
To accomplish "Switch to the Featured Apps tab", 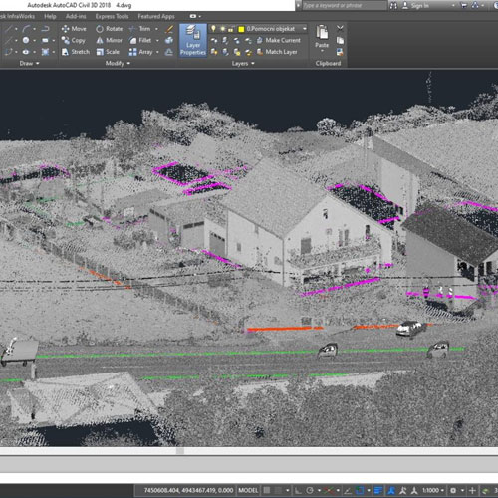I will [x=156, y=16].
